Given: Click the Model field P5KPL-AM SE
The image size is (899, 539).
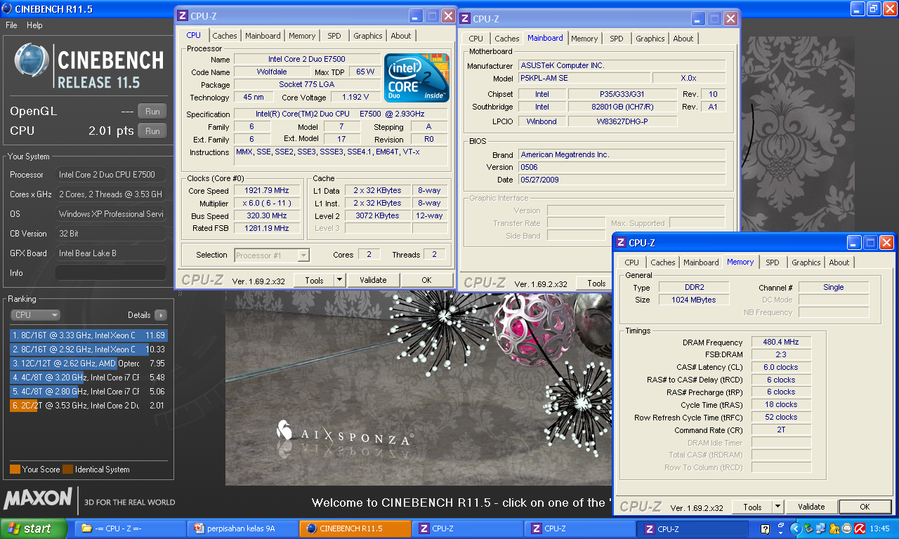Looking at the screenshot, I should [584, 78].
